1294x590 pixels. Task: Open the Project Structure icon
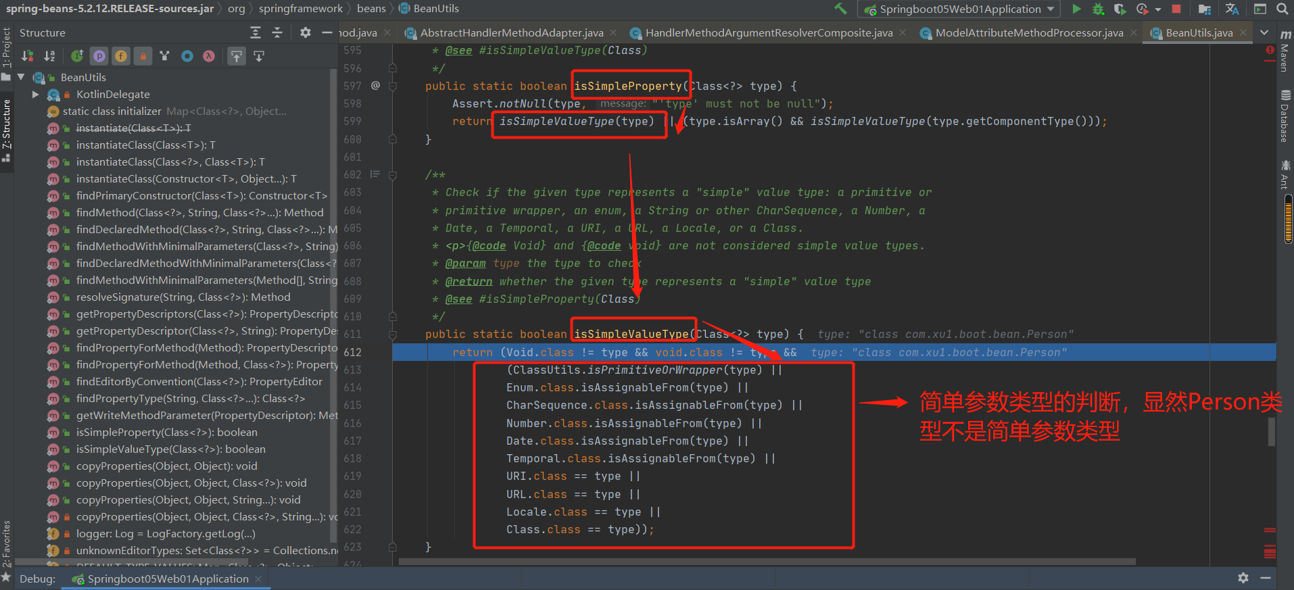(x=1204, y=9)
